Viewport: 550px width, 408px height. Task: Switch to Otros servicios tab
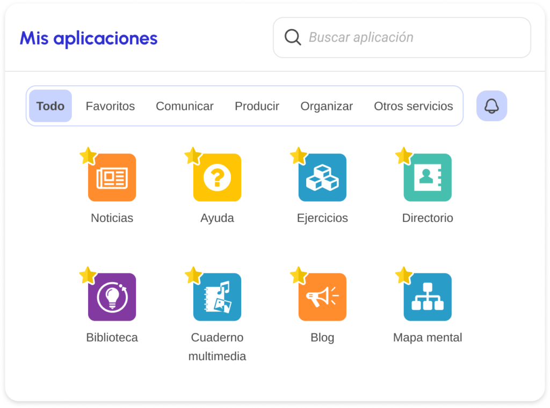[413, 106]
